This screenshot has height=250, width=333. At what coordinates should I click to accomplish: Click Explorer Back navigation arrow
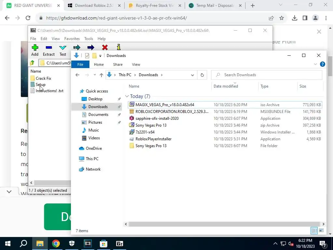pyautogui.click(x=77, y=75)
